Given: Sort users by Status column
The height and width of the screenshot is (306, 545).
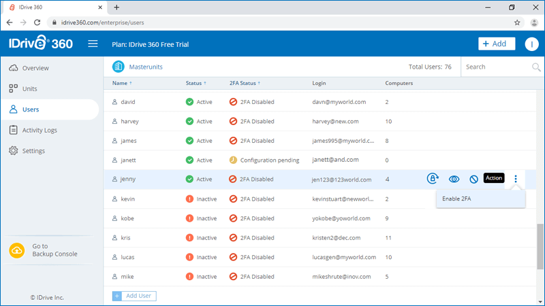Looking at the screenshot, I should 196,83.
